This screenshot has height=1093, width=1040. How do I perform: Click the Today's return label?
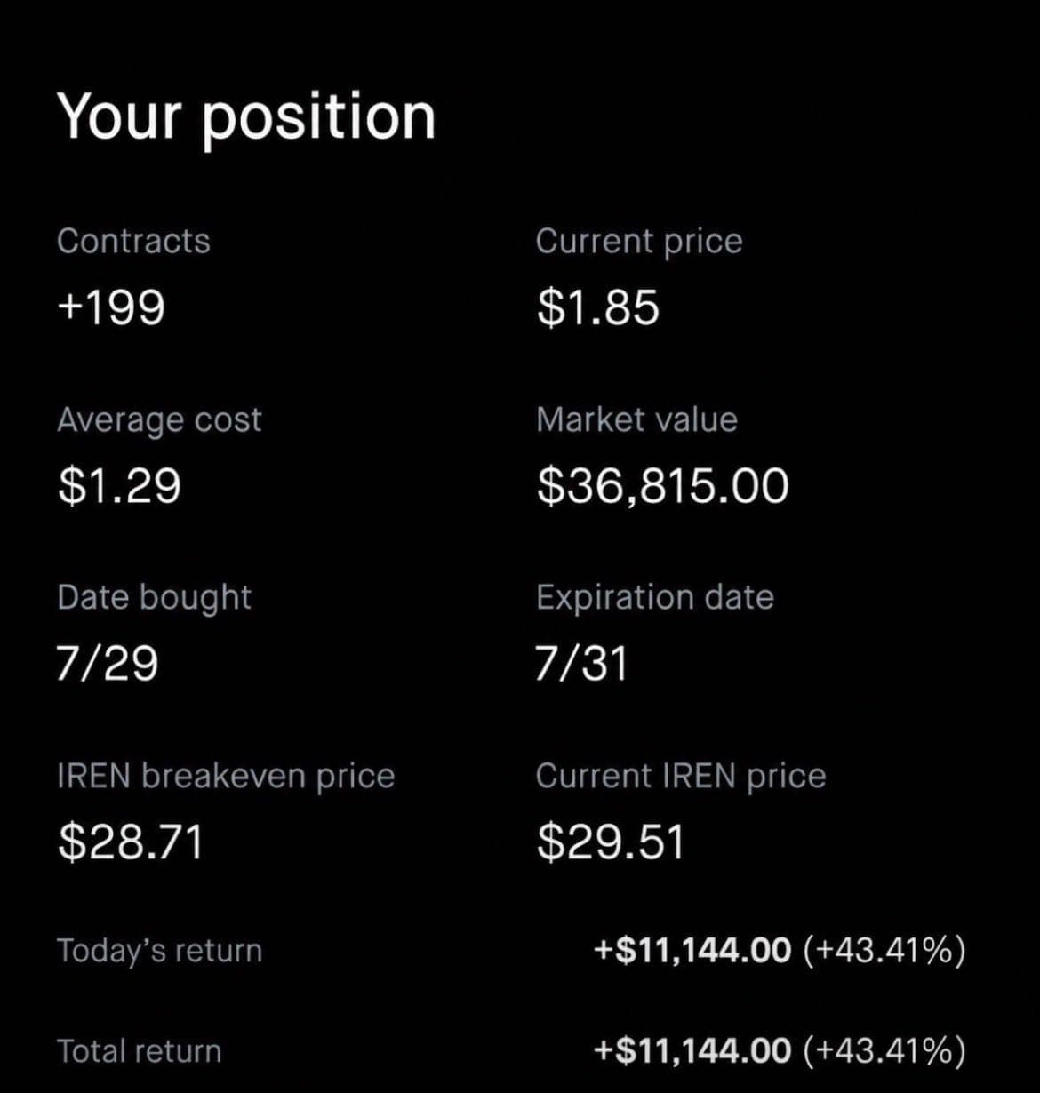[159, 951]
